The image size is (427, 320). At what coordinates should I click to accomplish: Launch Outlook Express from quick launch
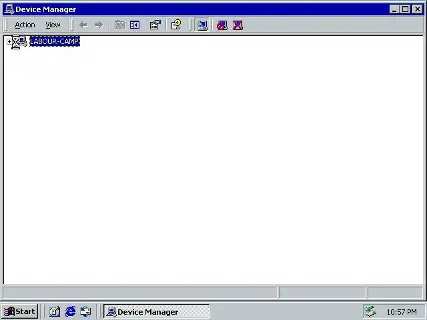point(86,311)
